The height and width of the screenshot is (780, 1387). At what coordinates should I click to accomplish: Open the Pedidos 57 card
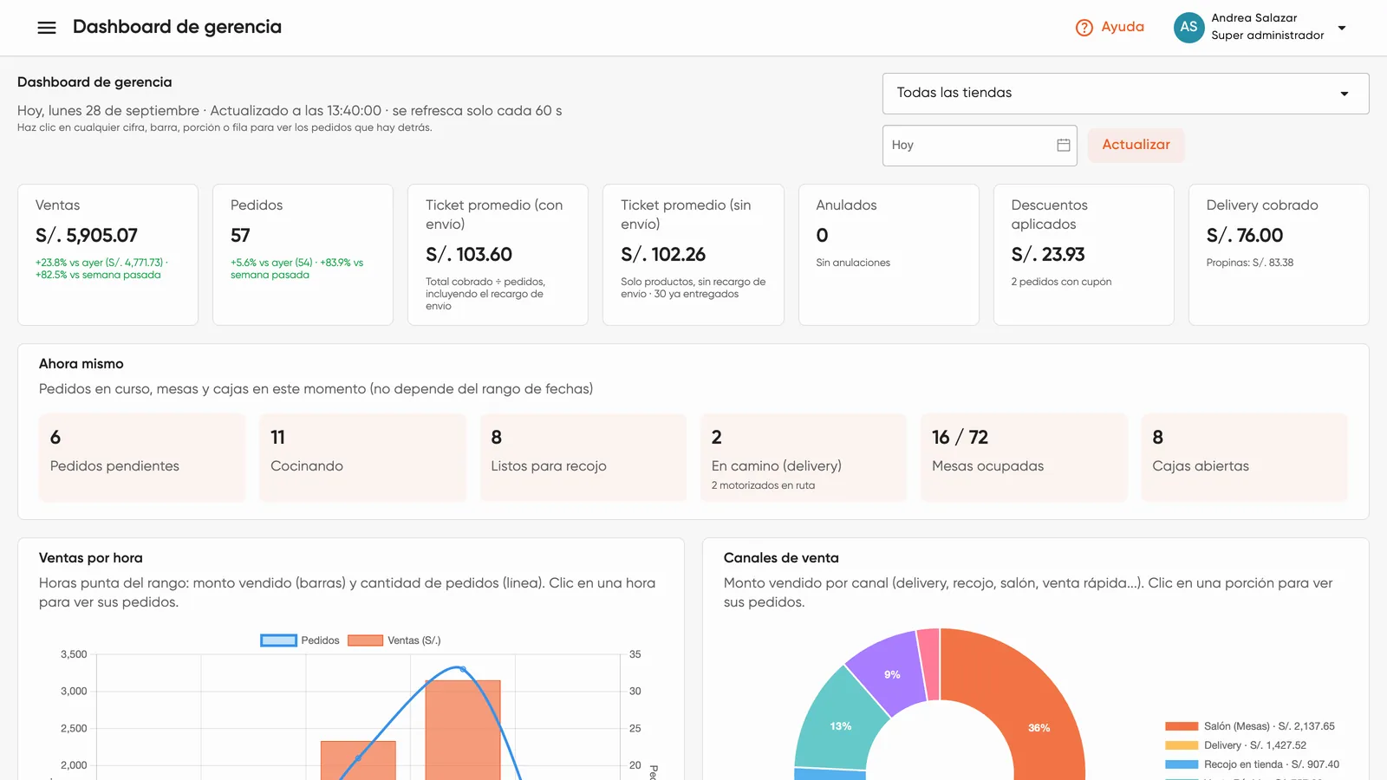coord(303,255)
